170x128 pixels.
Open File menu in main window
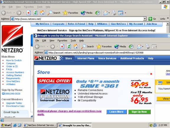[4, 7]
